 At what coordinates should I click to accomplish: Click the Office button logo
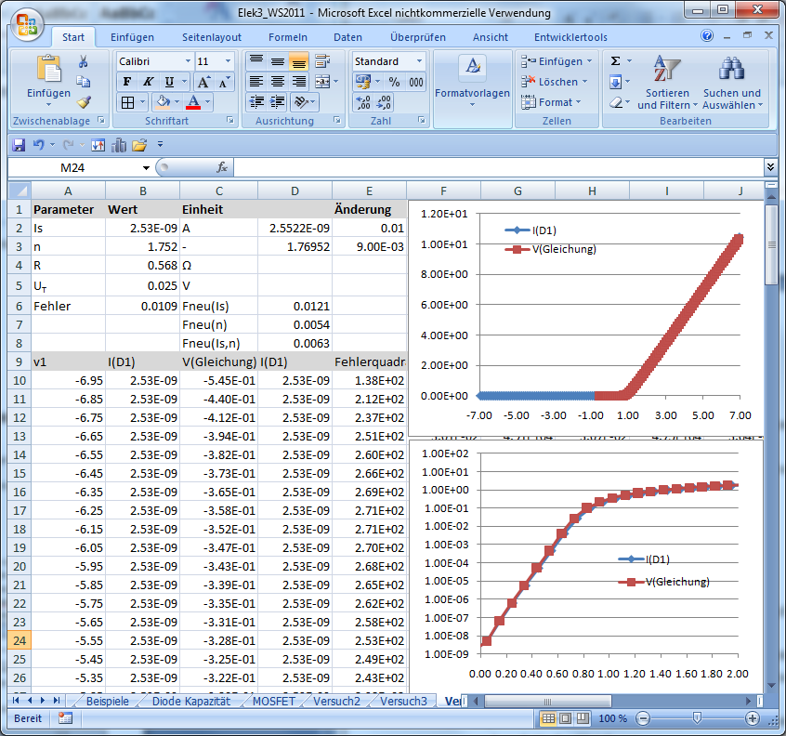[x=26, y=24]
